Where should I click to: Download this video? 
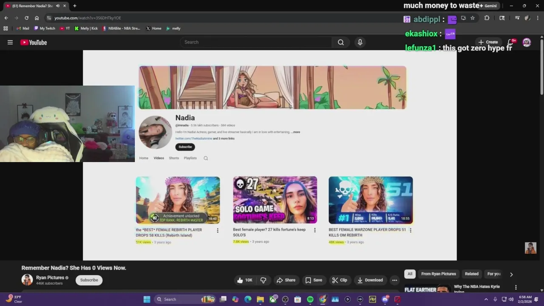pos(370,280)
